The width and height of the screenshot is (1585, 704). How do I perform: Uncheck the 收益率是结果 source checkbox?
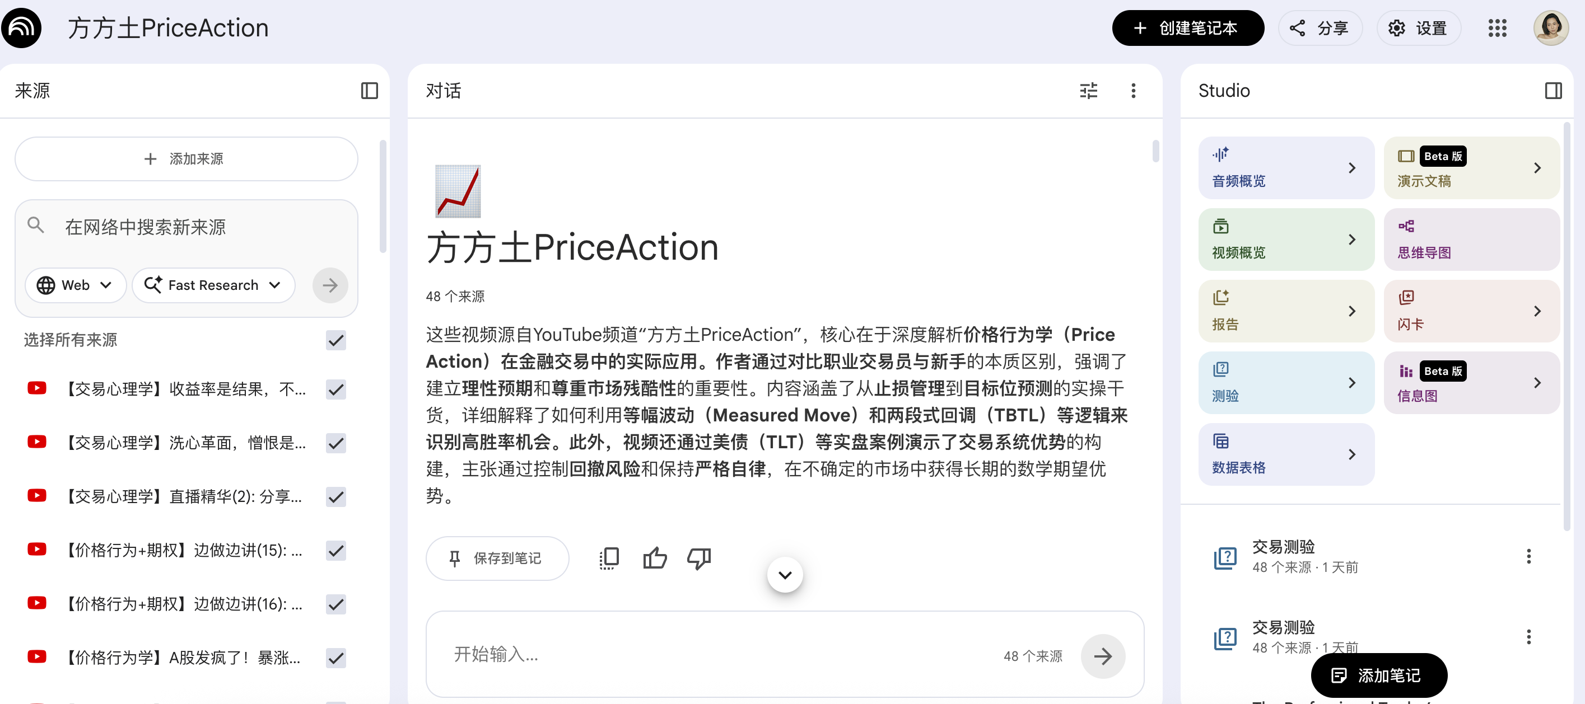(x=336, y=389)
